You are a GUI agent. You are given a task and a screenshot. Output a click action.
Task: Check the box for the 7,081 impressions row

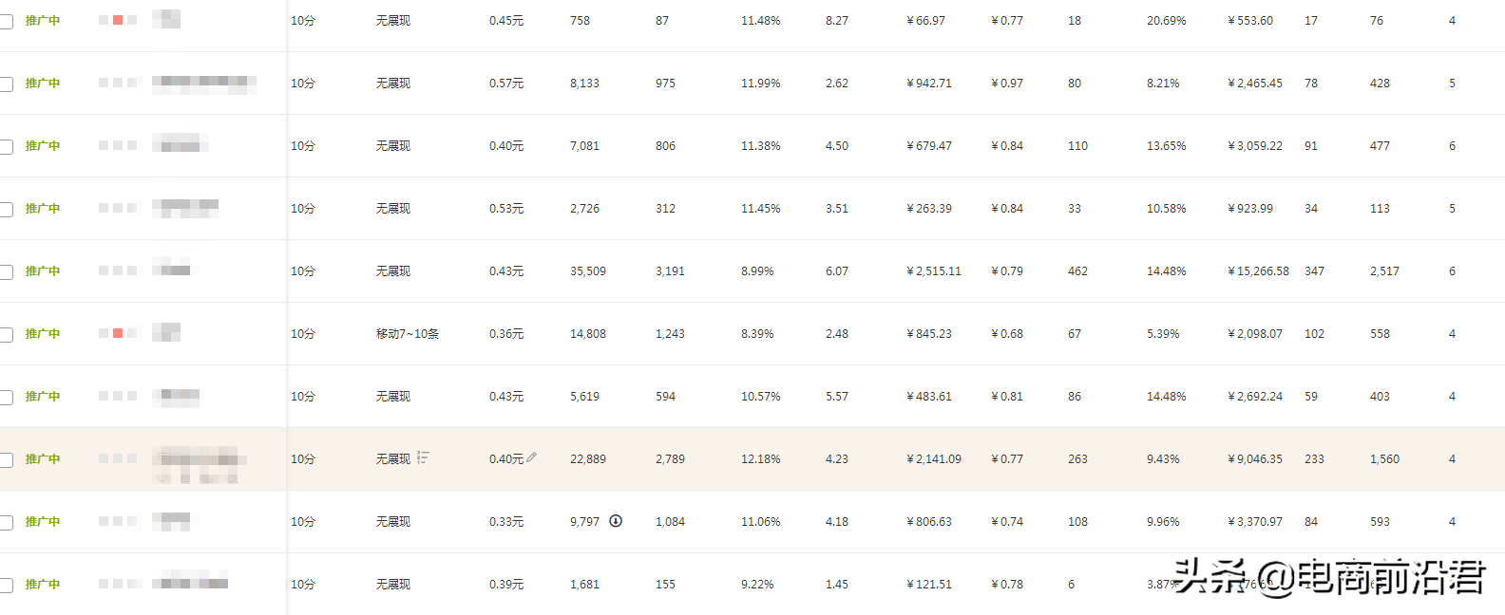coord(6,146)
